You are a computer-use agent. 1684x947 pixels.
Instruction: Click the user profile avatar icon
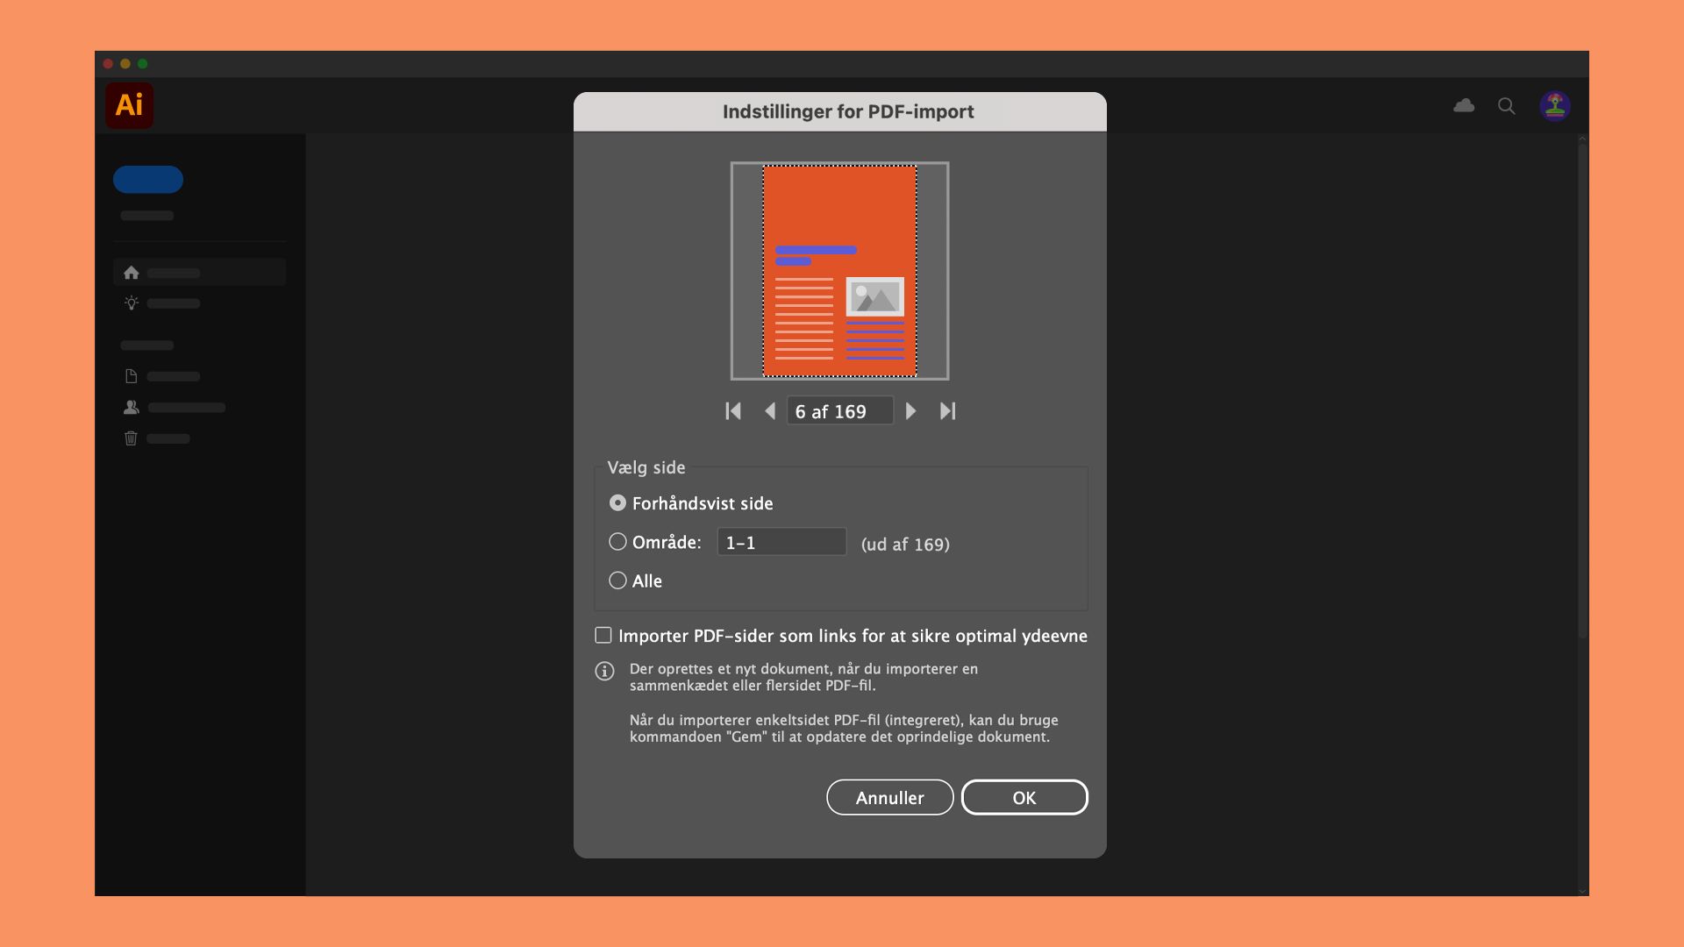pyautogui.click(x=1556, y=105)
